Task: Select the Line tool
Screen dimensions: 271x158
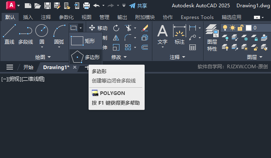Action: (x=9, y=34)
